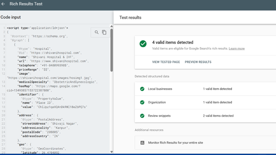Open the Learn more link
This screenshot has height=155, width=276.
click(x=236, y=49)
